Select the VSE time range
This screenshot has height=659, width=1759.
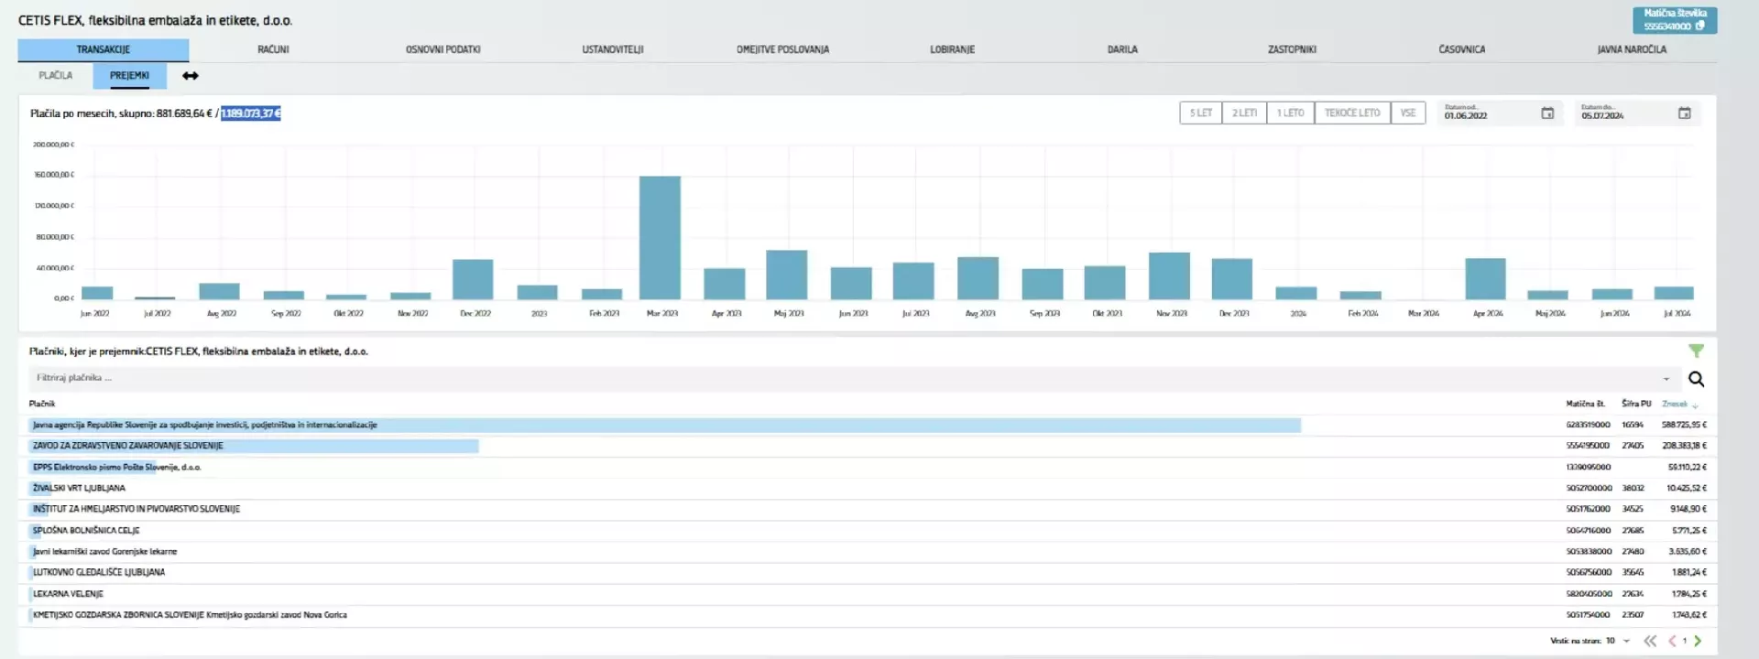click(x=1408, y=113)
